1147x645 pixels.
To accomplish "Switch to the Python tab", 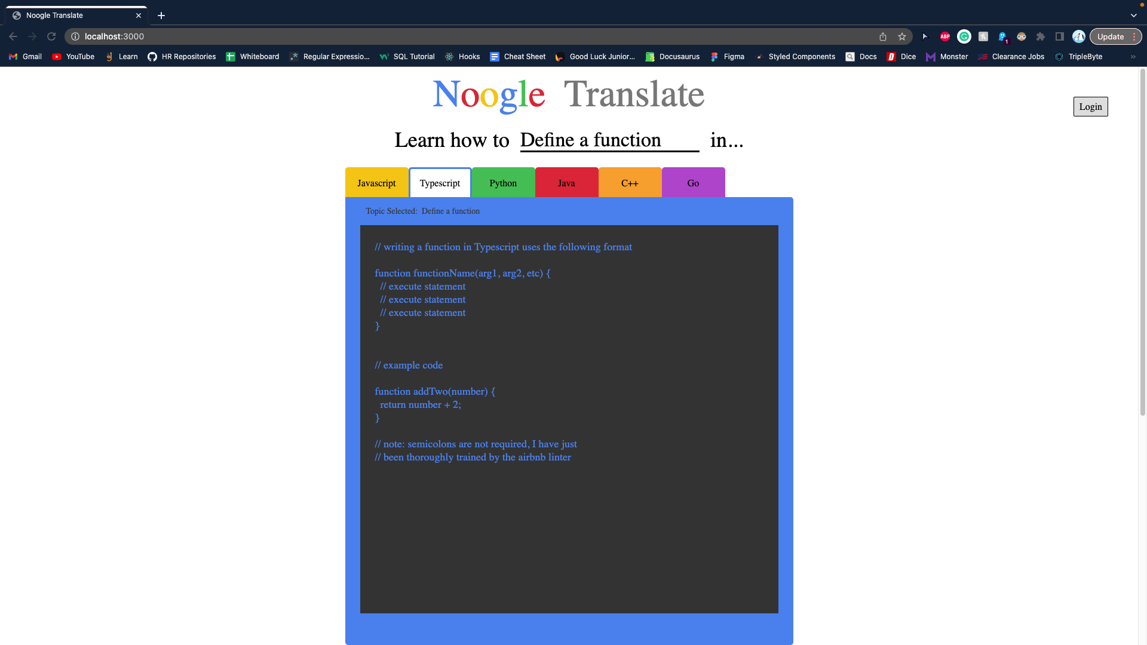I will [x=502, y=183].
